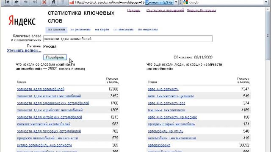Open the Google search field dropdown arrow
Viewport: 271px width, 152px height.
pyautogui.click(x=266, y=2)
